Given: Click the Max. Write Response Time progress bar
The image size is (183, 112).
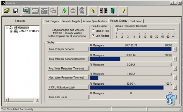Looking at the screenshot, I should click(131, 78).
